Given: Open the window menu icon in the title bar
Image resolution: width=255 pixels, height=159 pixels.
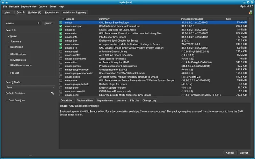Looking at the screenshot, I should click(x=3, y=2).
